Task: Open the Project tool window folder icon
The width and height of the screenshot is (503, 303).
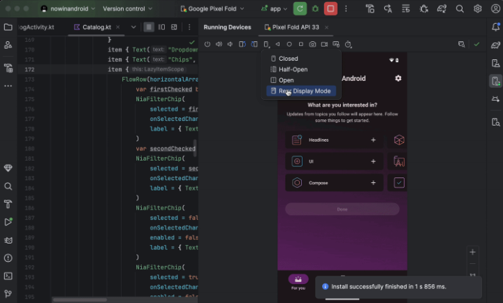Action: (x=8, y=27)
